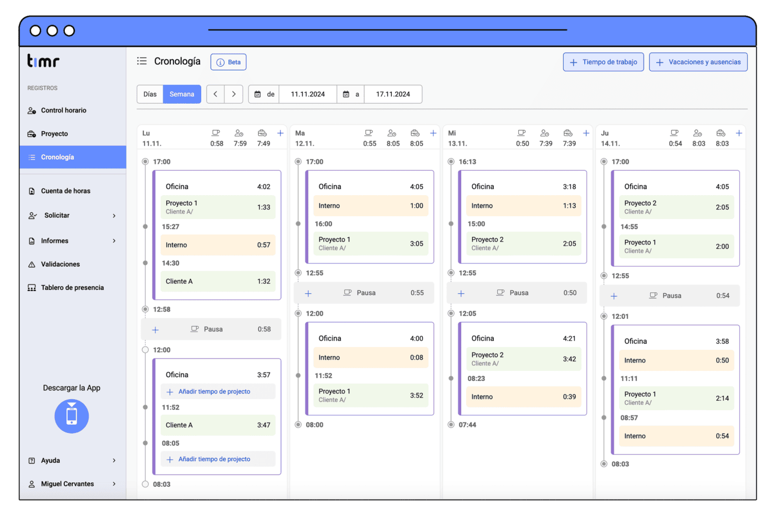Open the list menu icon beside Cronología
Viewport: 776px width, 530px height.
(x=142, y=61)
